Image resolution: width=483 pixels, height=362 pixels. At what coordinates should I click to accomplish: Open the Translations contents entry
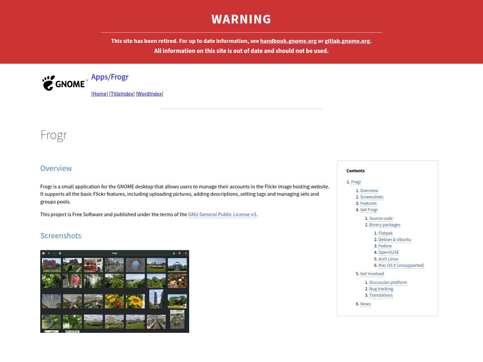(x=381, y=295)
